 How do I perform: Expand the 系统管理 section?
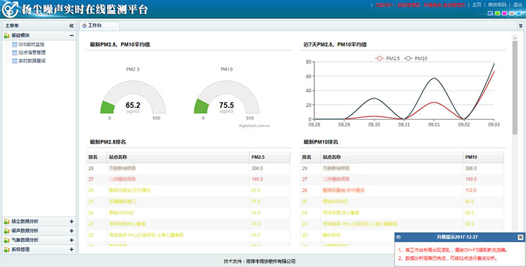pos(71,249)
